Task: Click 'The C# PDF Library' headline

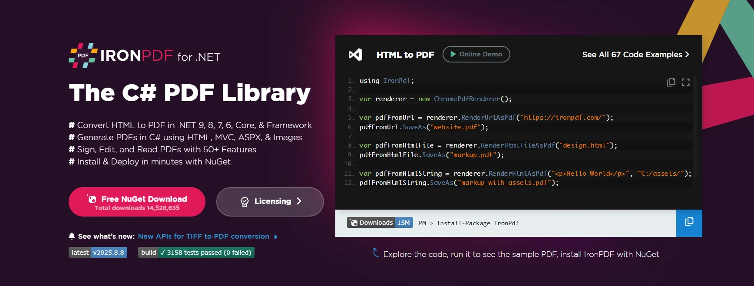Action: (x=190, y=93)
